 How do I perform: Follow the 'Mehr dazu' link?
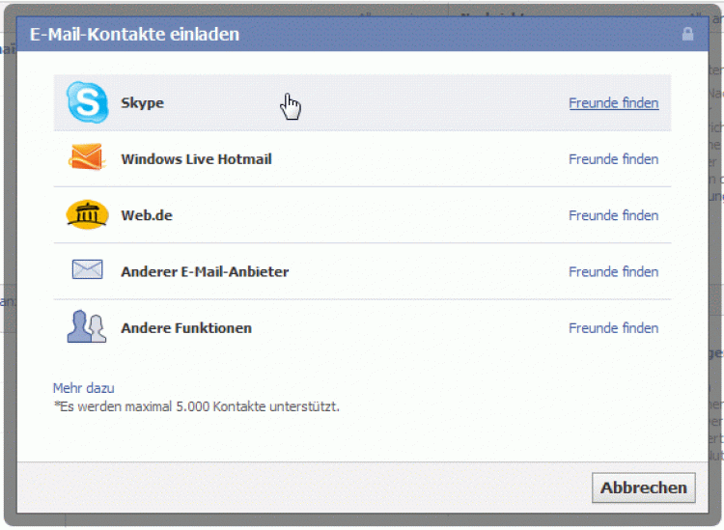point(83,388)
